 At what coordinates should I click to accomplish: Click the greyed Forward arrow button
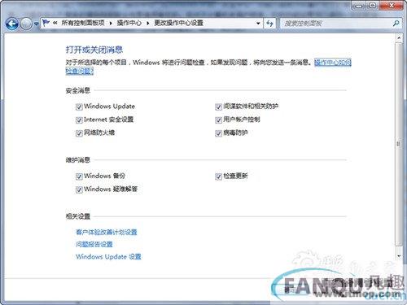click(x=26, y=24)
